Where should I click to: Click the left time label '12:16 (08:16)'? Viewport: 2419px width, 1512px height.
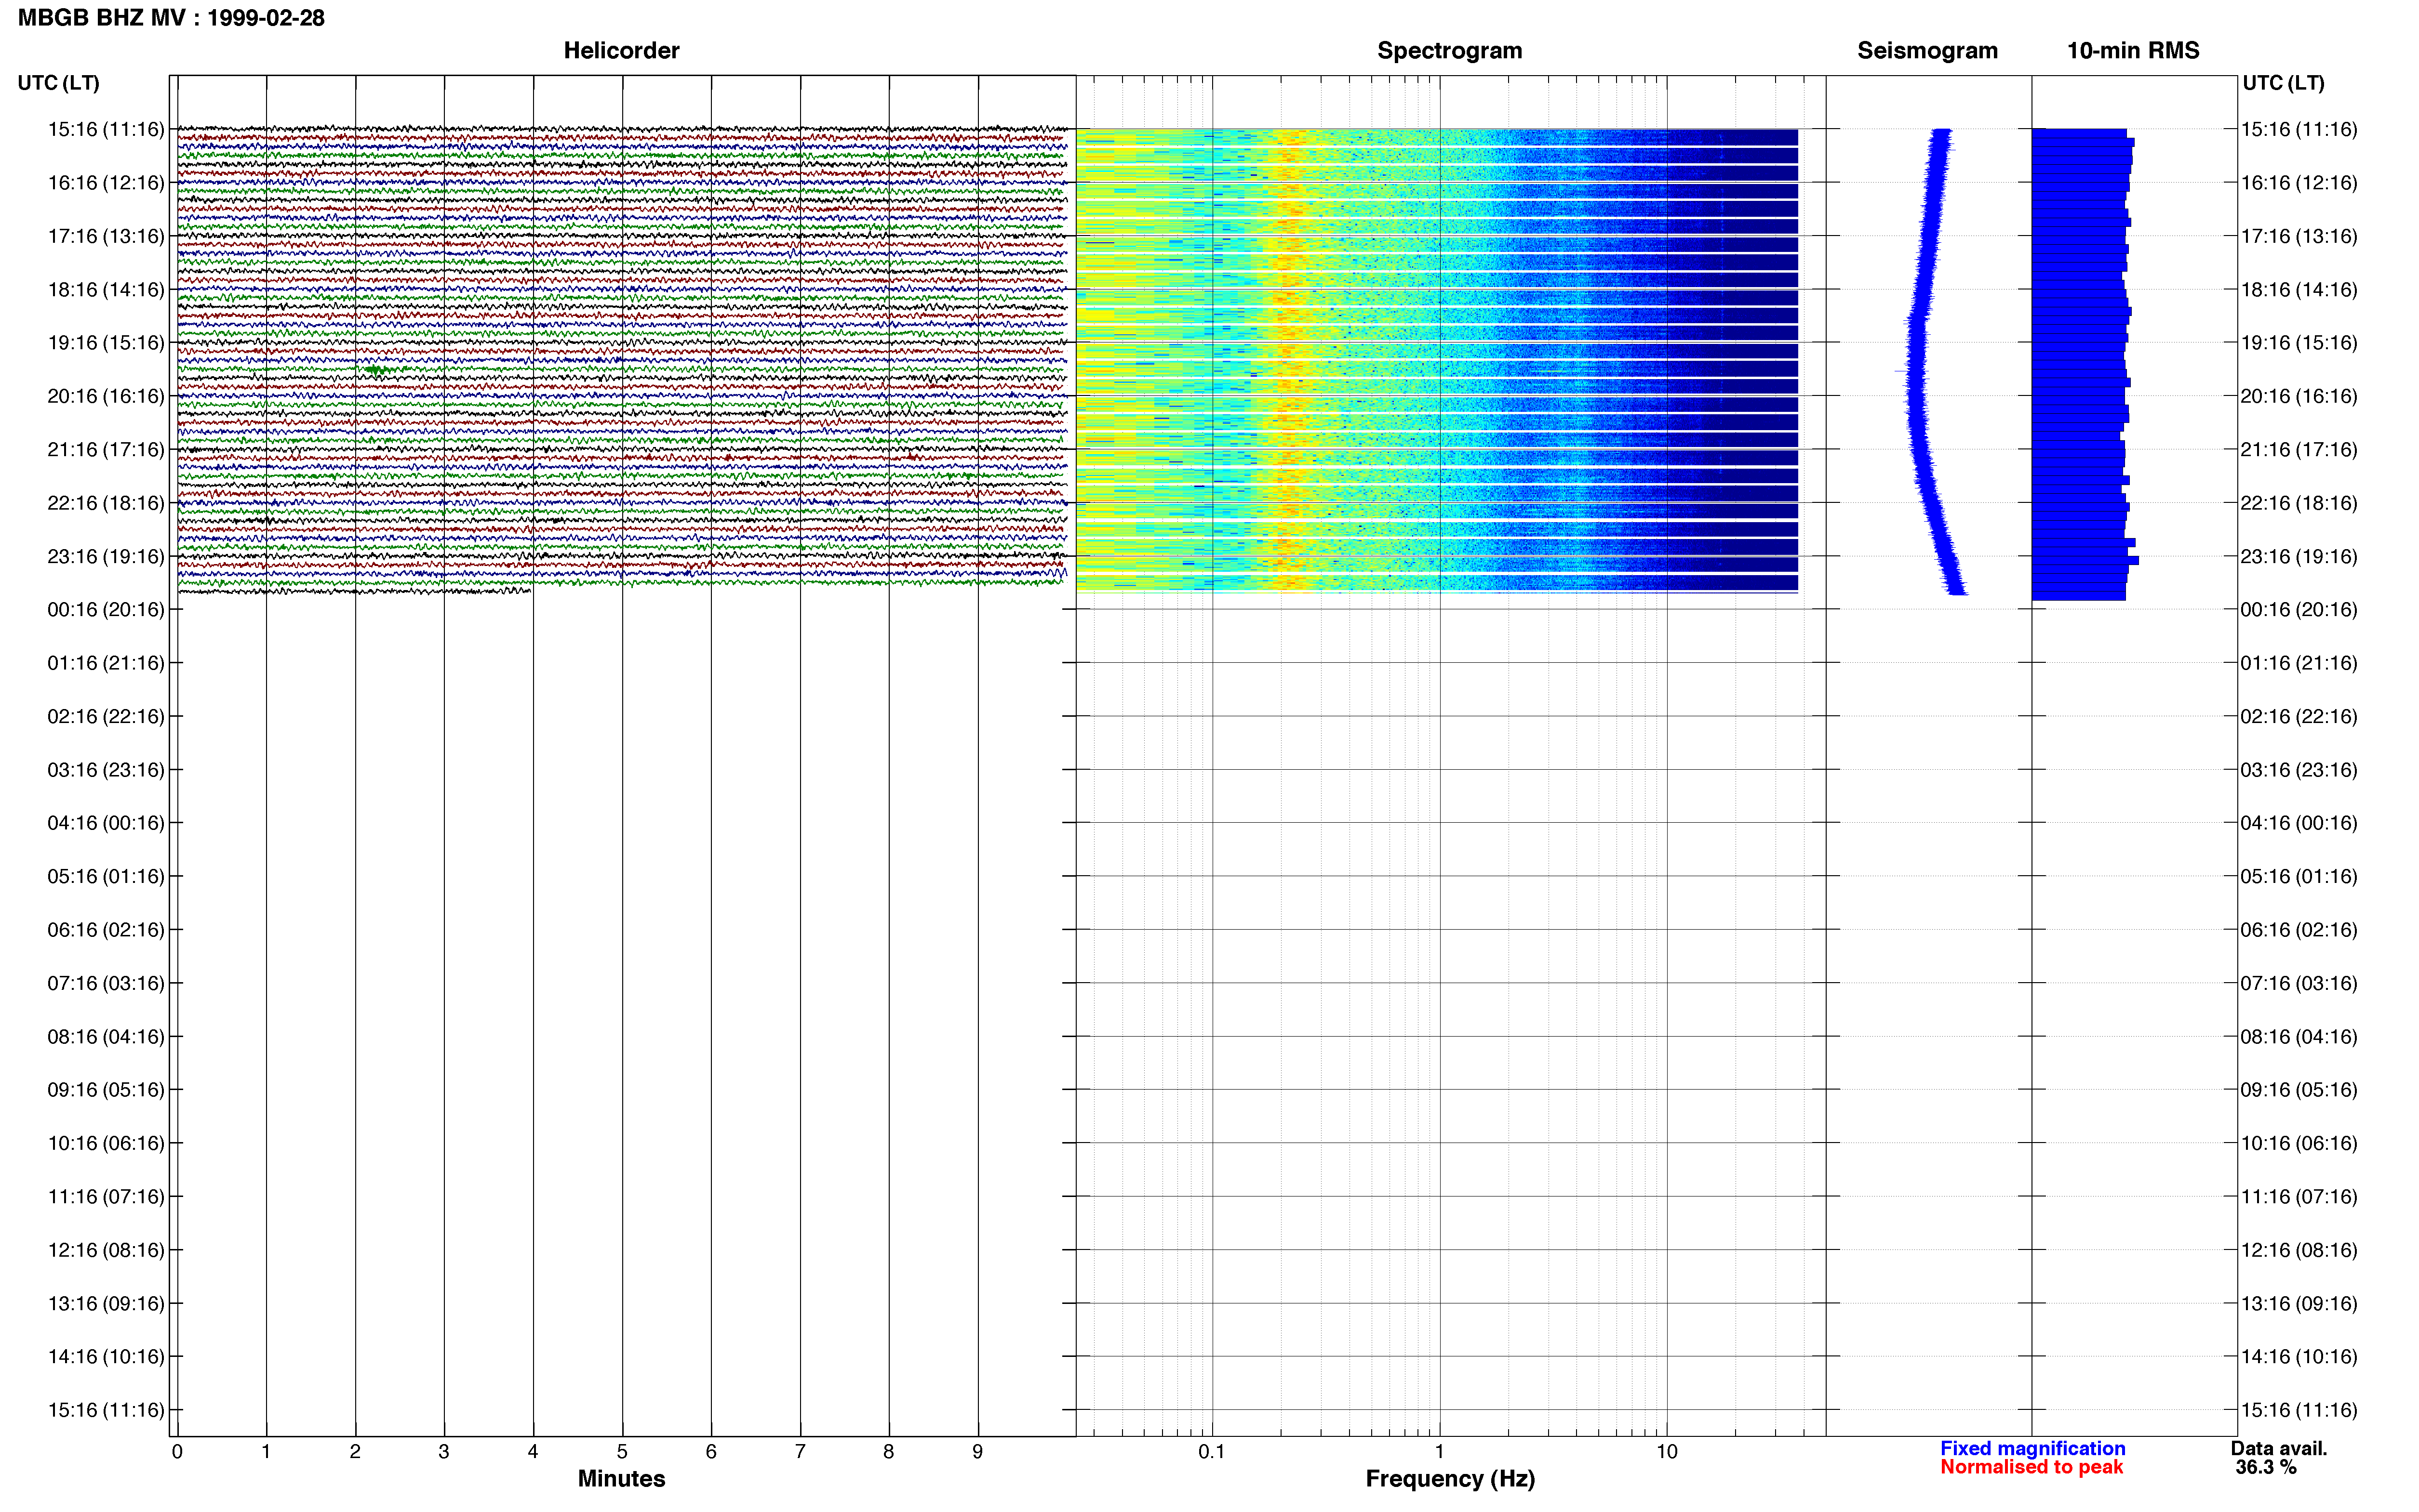tap(106, 1250)
